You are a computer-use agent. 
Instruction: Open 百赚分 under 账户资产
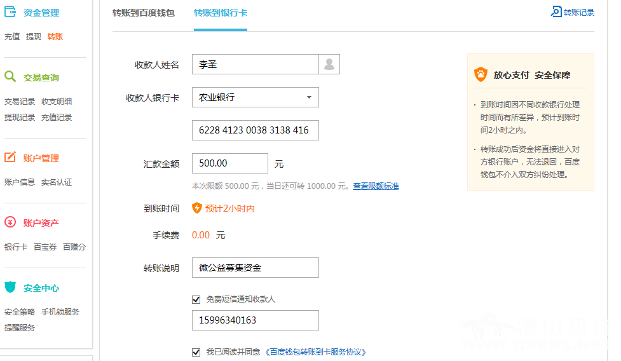[x=74, y=247]
